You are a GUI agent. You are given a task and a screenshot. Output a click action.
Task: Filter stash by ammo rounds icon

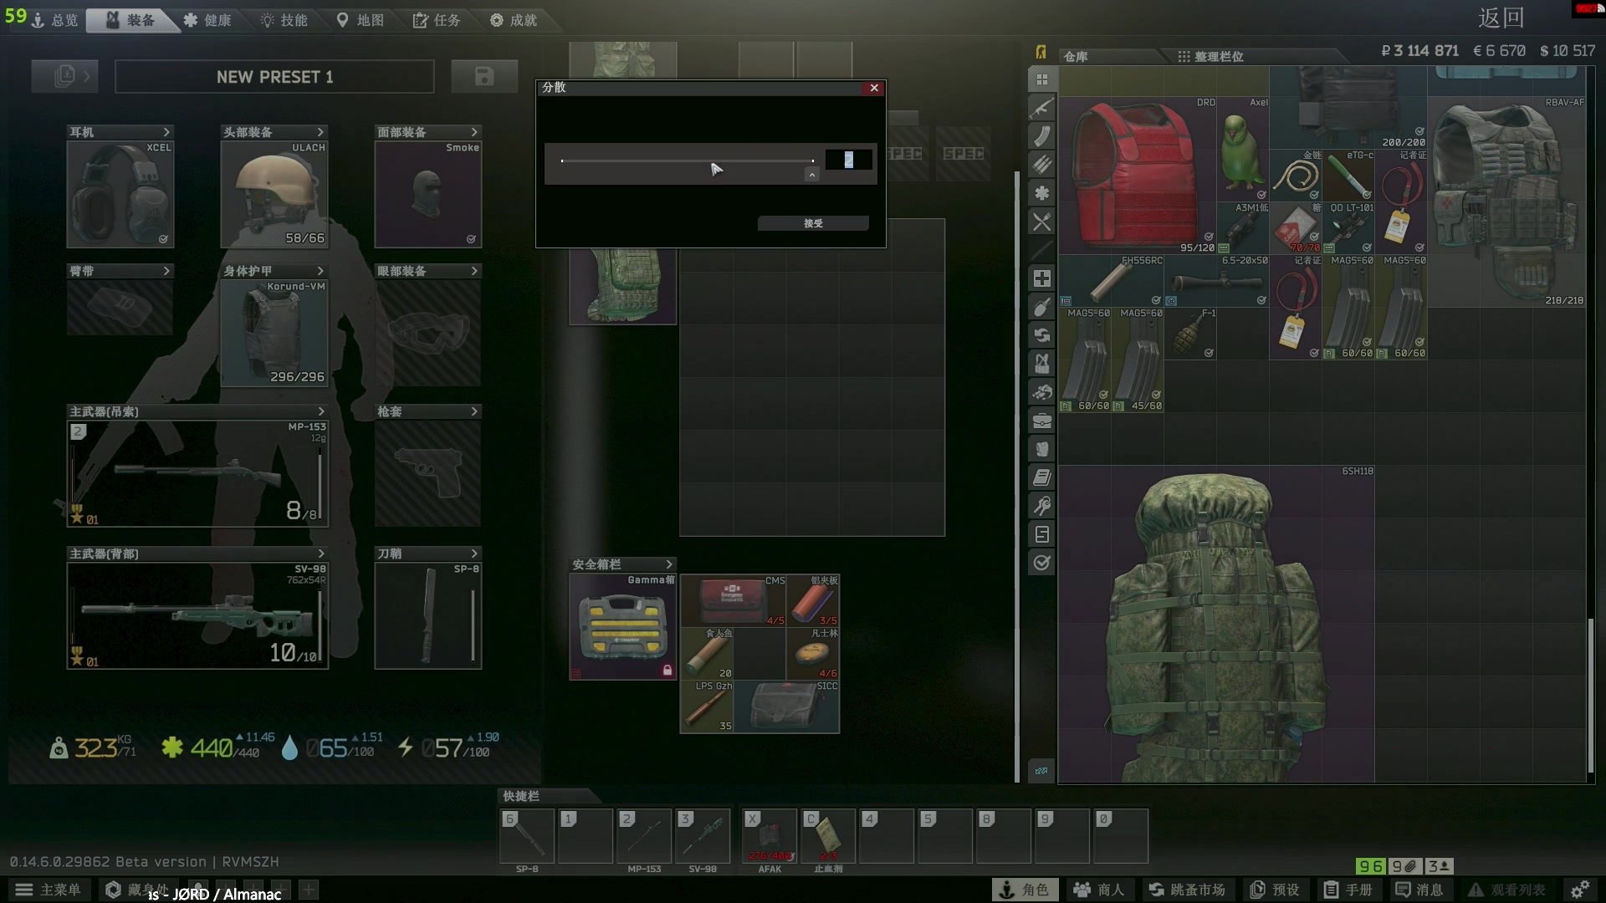coord(1041,165)
